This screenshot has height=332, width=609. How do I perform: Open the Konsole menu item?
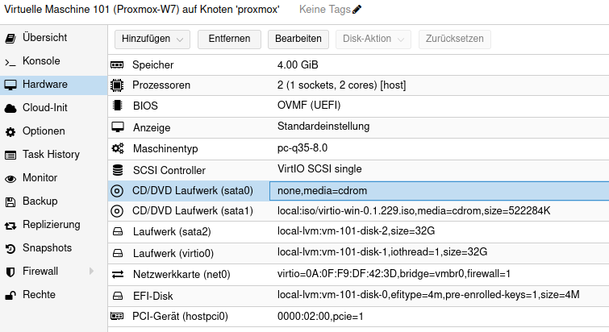click(x=41, y=61)
